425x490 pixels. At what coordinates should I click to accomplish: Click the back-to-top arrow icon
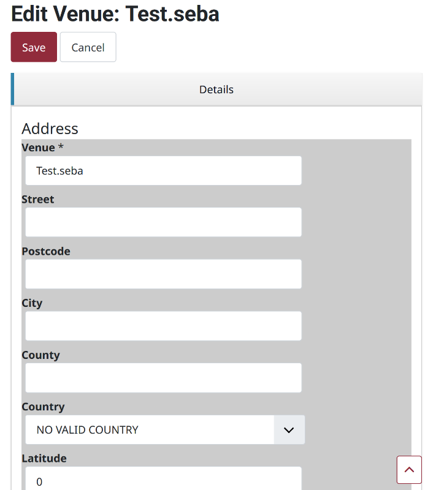pyautogui.click(x=409, y=470)
